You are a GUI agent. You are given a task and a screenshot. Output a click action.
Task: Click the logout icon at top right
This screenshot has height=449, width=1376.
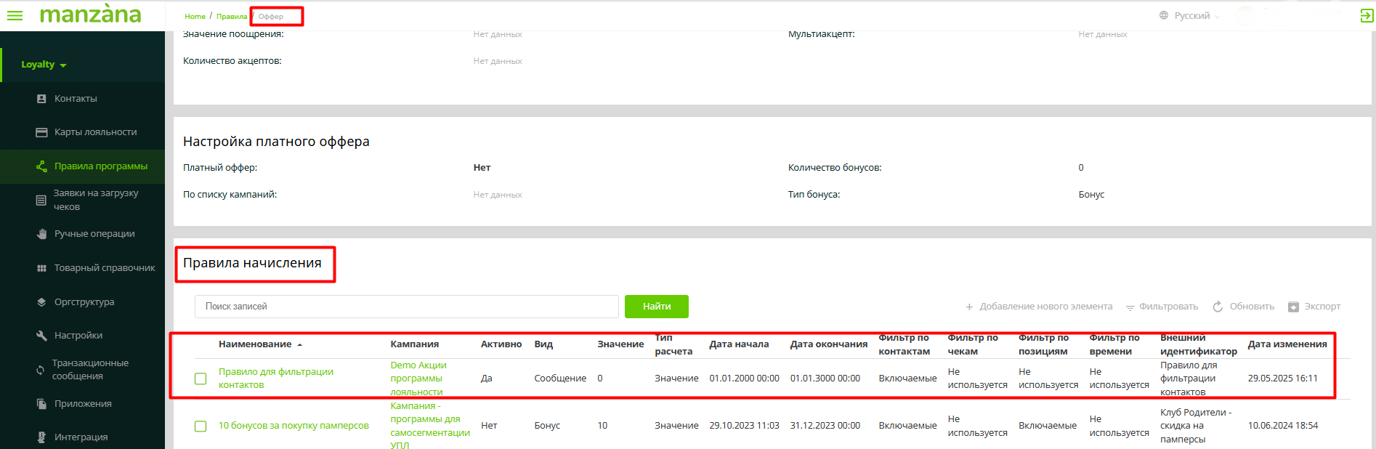pos(1366,16)
